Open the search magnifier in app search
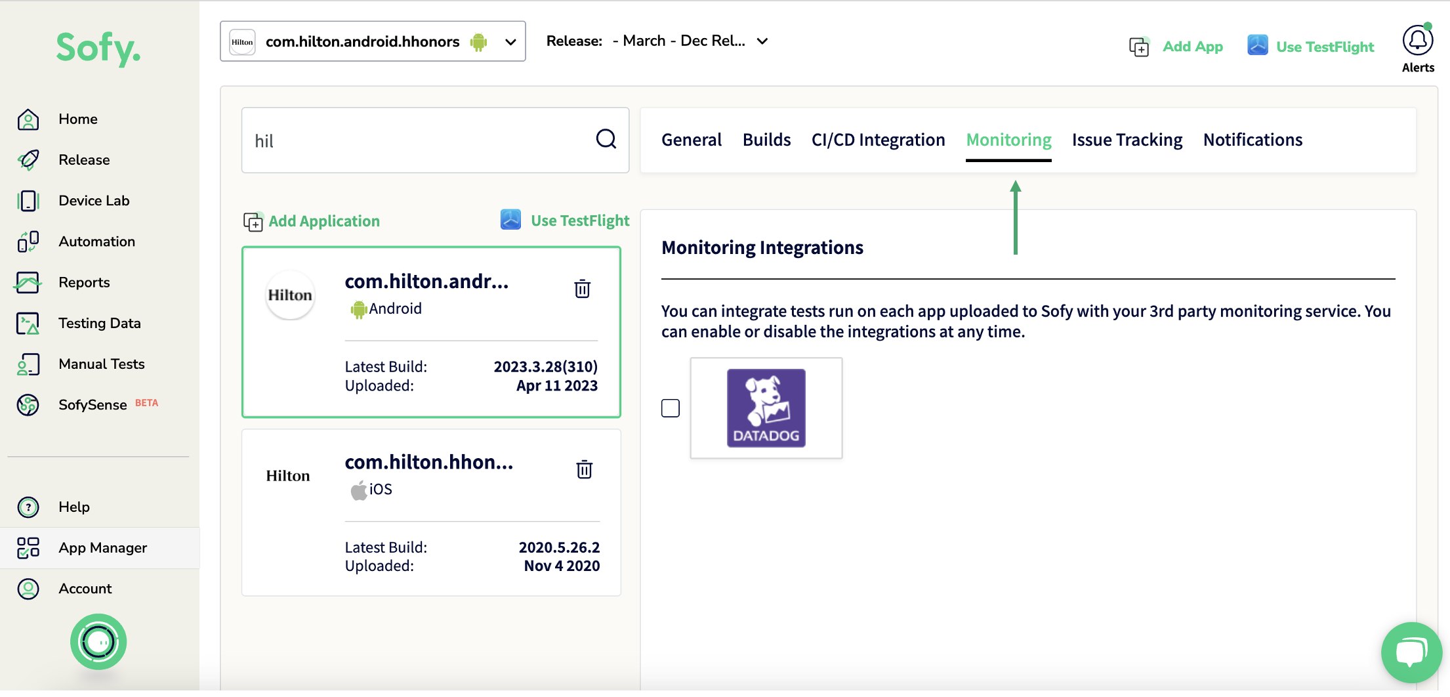The image size is (1450, 697). [x=606, y=140]
